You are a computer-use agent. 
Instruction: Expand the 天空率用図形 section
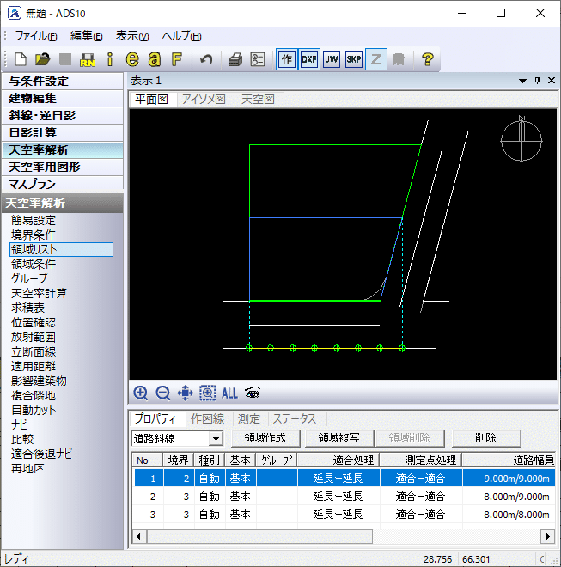coord(62,167)
